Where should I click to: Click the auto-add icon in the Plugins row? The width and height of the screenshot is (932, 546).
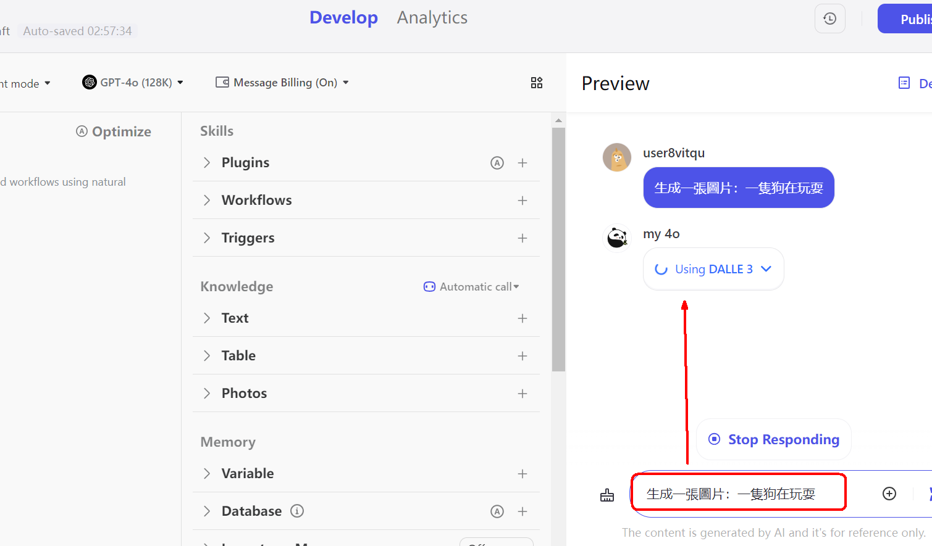point(497,163)
